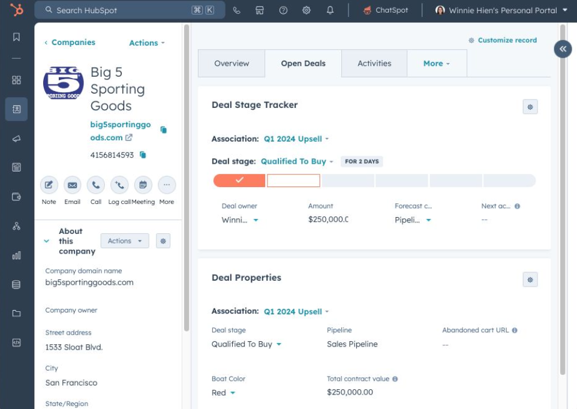Show info for Next activity field
577x409 pixels.
pos(517,206)
